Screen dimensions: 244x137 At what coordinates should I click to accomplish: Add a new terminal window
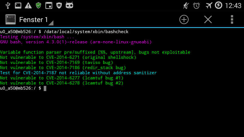[x=184, y=20]
